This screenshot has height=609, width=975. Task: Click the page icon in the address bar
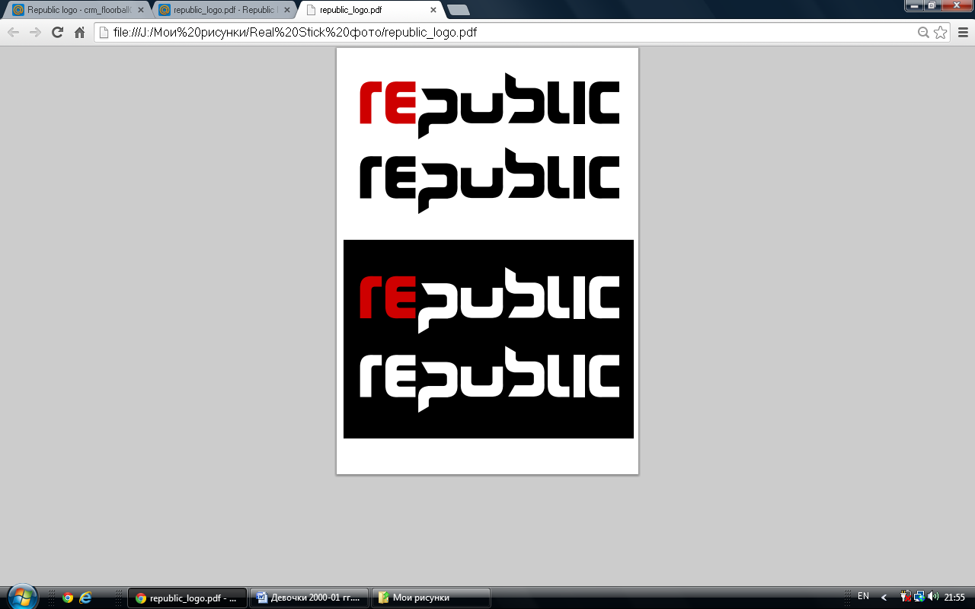pos(105,32)
